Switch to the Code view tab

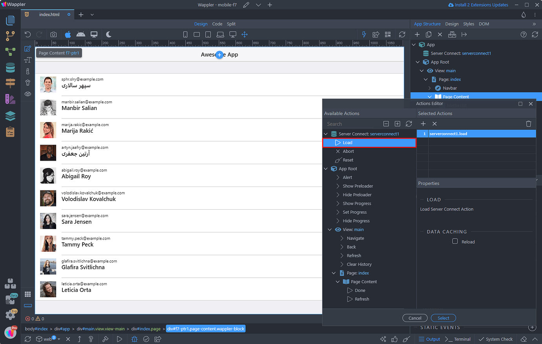point(217,24)
